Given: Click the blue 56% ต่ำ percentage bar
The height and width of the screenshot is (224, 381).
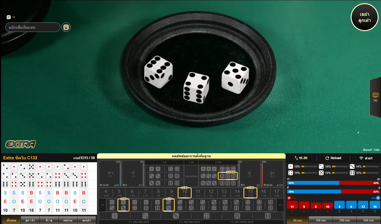Looking at the screenshot, I should coord(313,183).
